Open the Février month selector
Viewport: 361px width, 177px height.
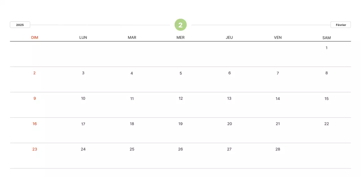click(x=341, y=25)
